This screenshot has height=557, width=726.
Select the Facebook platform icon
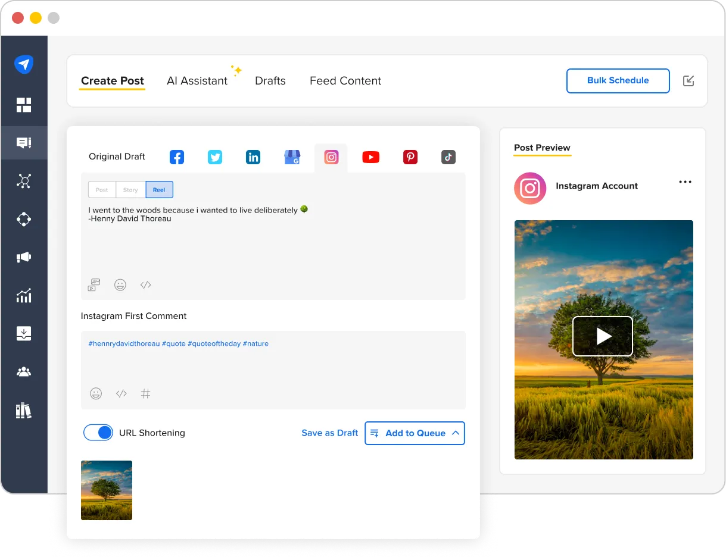point(176,157)
